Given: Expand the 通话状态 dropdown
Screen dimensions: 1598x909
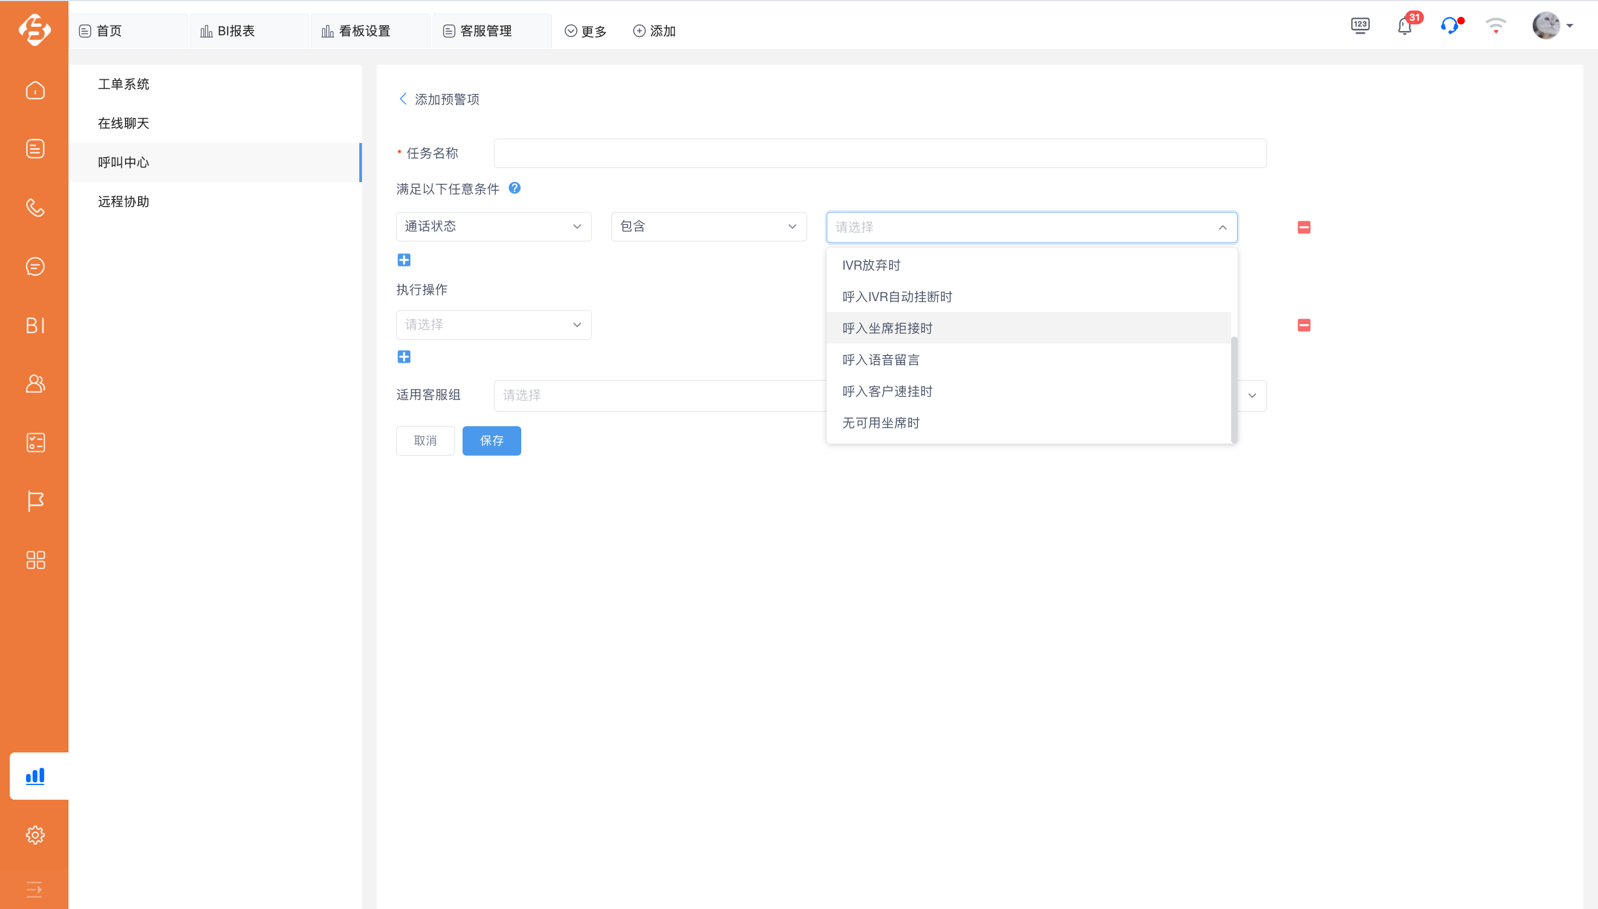Looking at the screenshot, I should (x=494, y=227).
